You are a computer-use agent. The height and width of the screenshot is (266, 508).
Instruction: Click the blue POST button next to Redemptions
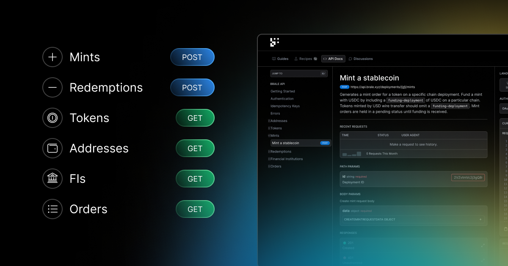click(192, 87)
